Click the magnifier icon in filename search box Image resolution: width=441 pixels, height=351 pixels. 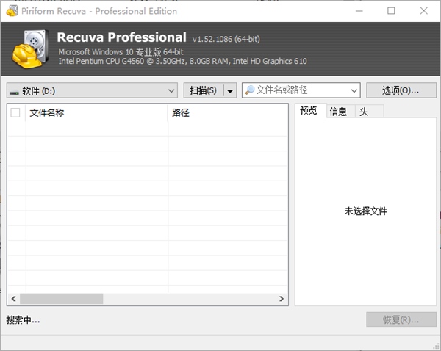[x=250, y=90]
